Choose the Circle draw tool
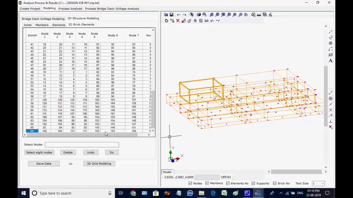Image resolution: width=353 pixels, height=198 pixels. tap(330, 43)
